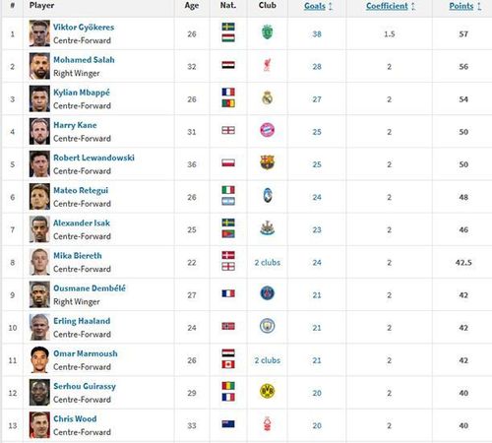Open the Liverpool club crest icon
This screenshot has height=443, width=492.
[268, 65]
